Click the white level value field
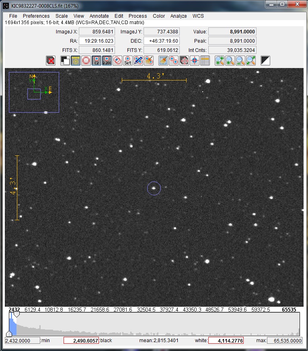The height and width of the screenshot is (351, 308). click(x=226, y=341)
